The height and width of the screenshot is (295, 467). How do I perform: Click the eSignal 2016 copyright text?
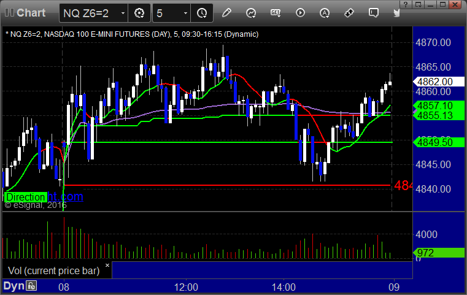coord(36,205)
